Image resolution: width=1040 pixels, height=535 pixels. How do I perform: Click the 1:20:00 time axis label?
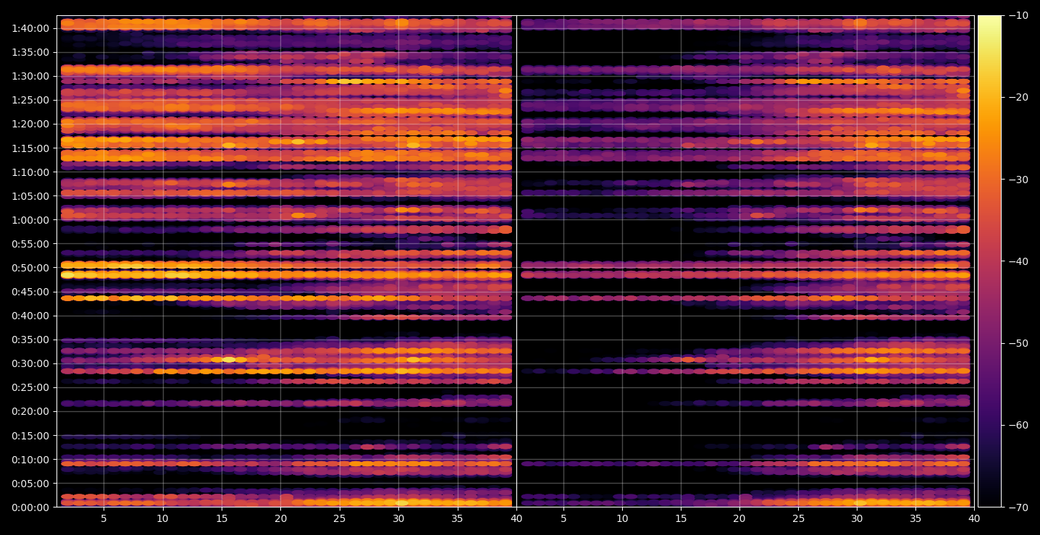click(x=30, y=124)
